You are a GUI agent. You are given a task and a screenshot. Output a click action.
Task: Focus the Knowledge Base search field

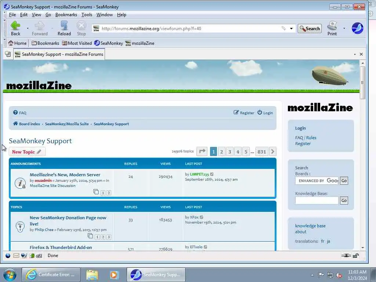pyautogui.click(x=317, y=200)
